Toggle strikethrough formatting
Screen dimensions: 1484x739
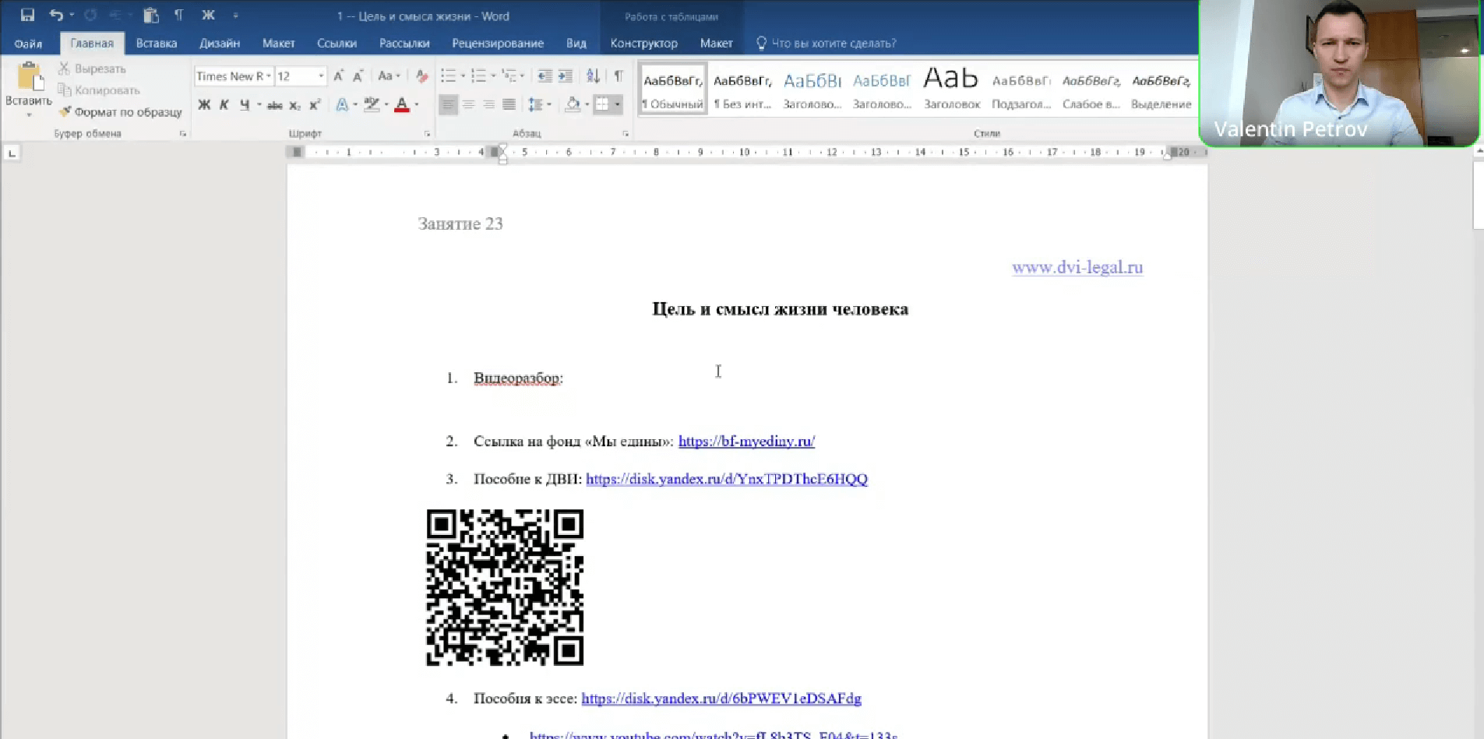(275, 105)
